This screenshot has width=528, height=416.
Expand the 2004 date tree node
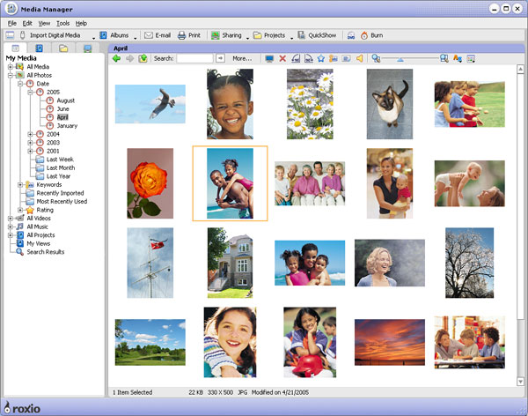[x=30, y=134]
